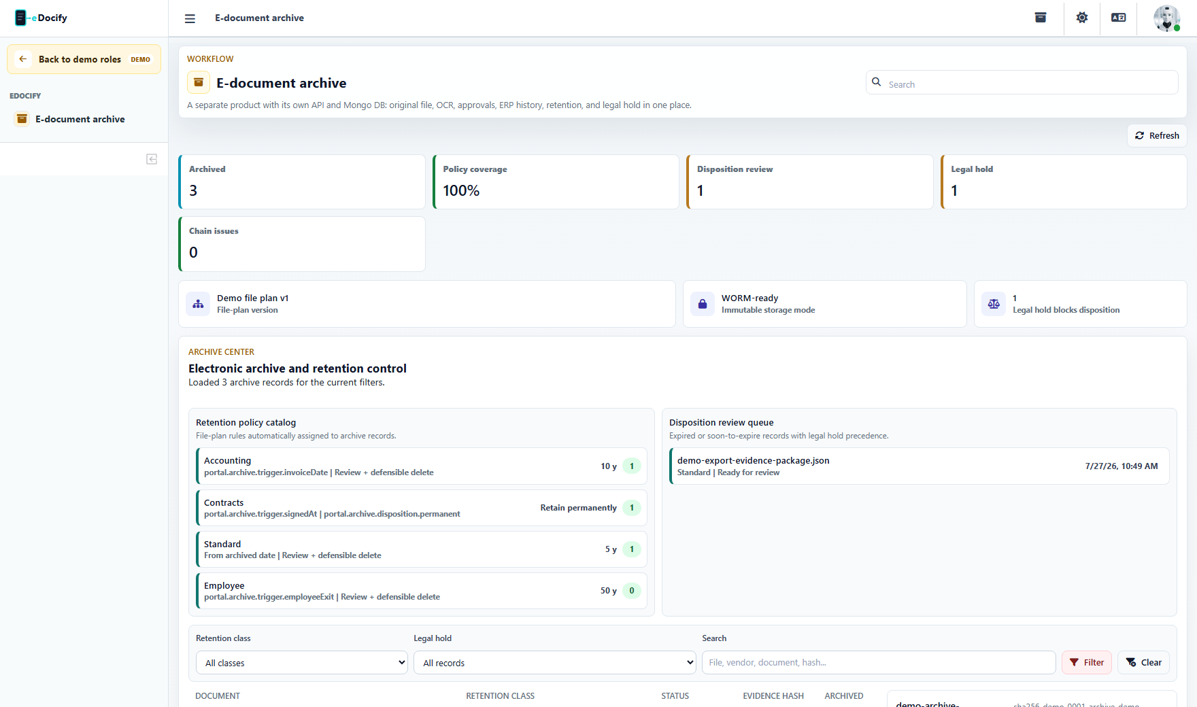This screenshot has width=1197, height=707.
Task: Focus the file, vendor, document search input
Action: click(879, 663)
